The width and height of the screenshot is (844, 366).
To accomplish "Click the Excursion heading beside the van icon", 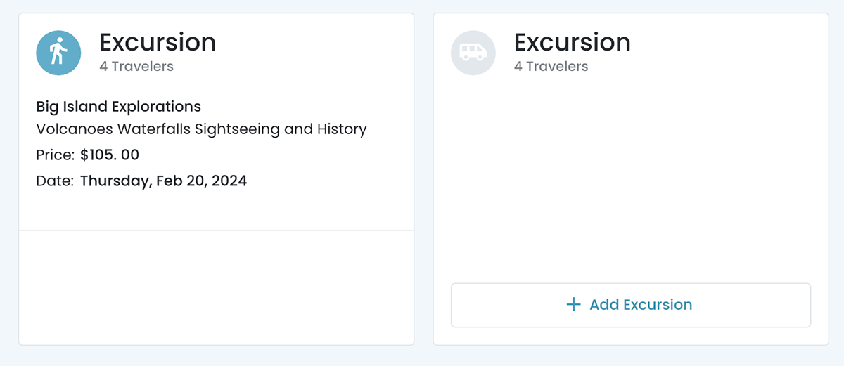I will [x=572, y=42].
